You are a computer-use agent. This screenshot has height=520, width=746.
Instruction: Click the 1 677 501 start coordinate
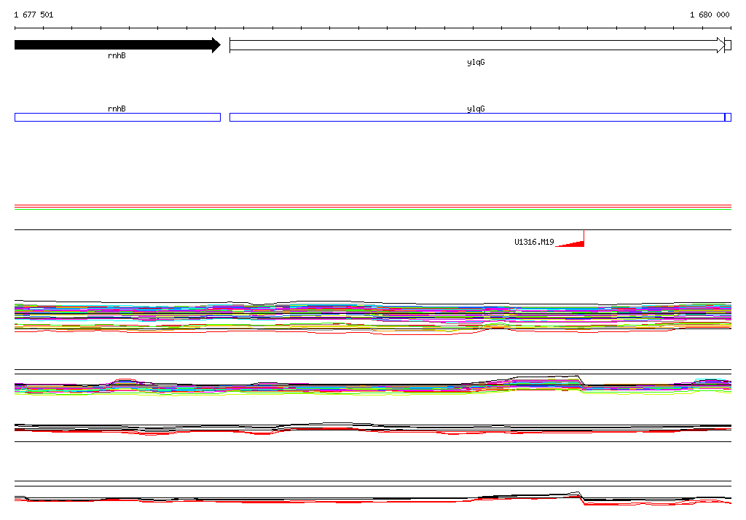[x=34, y=15]
